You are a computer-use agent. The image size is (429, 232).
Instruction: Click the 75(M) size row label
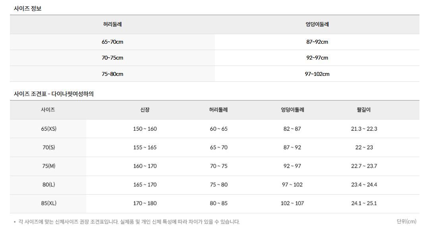click(x=49, y=166)
